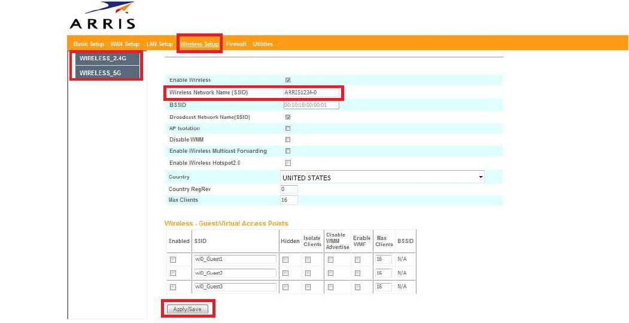The height and width of the screenshot is (323, 629).
Task: Check Enable WMF for wl0_Guest2
Action: click(x=357, y=273)
